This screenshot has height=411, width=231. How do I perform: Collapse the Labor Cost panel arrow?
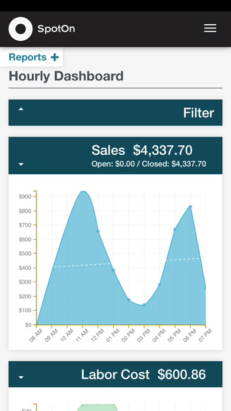click(21, 377)
